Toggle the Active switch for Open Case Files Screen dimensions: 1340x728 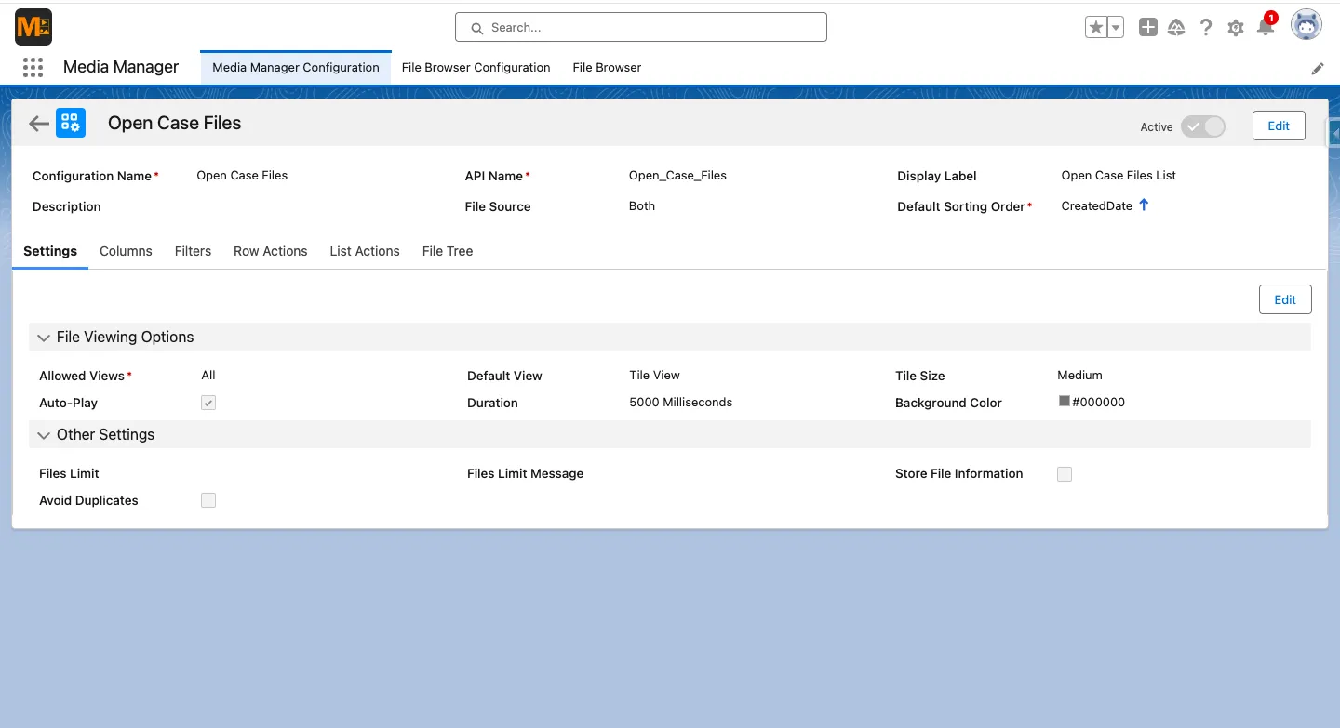coord(1203,126)
